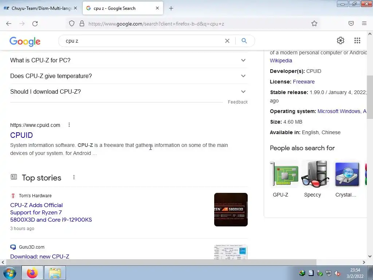Open the Windows Start menu
This screenshot has width=373, height=280.
(x=9, y=273)
